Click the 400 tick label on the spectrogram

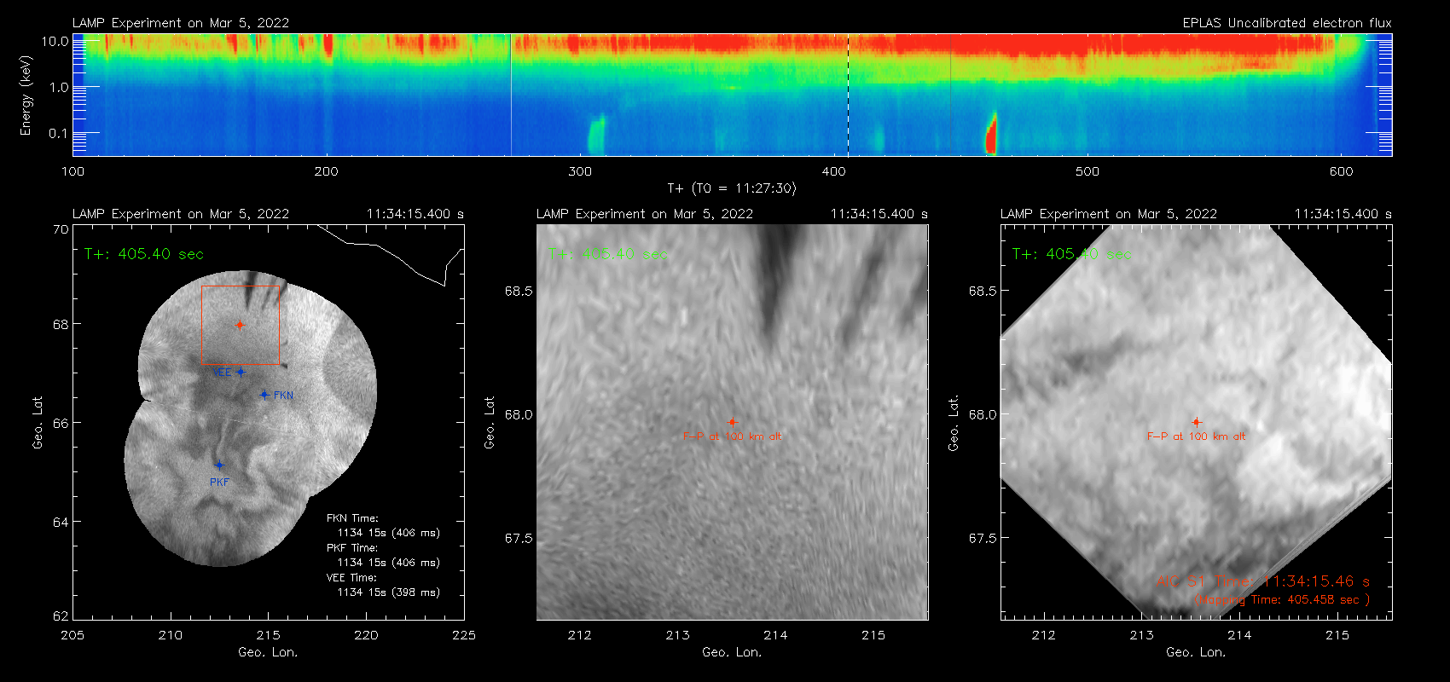[834, 171]
